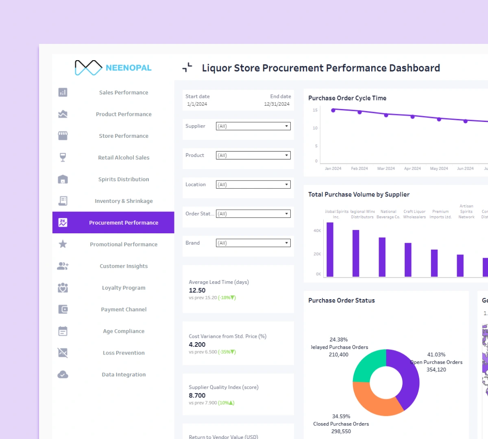Click the NEENOPAL logo
The width and height of the screenshot is (488, 439).
(112, 67)
